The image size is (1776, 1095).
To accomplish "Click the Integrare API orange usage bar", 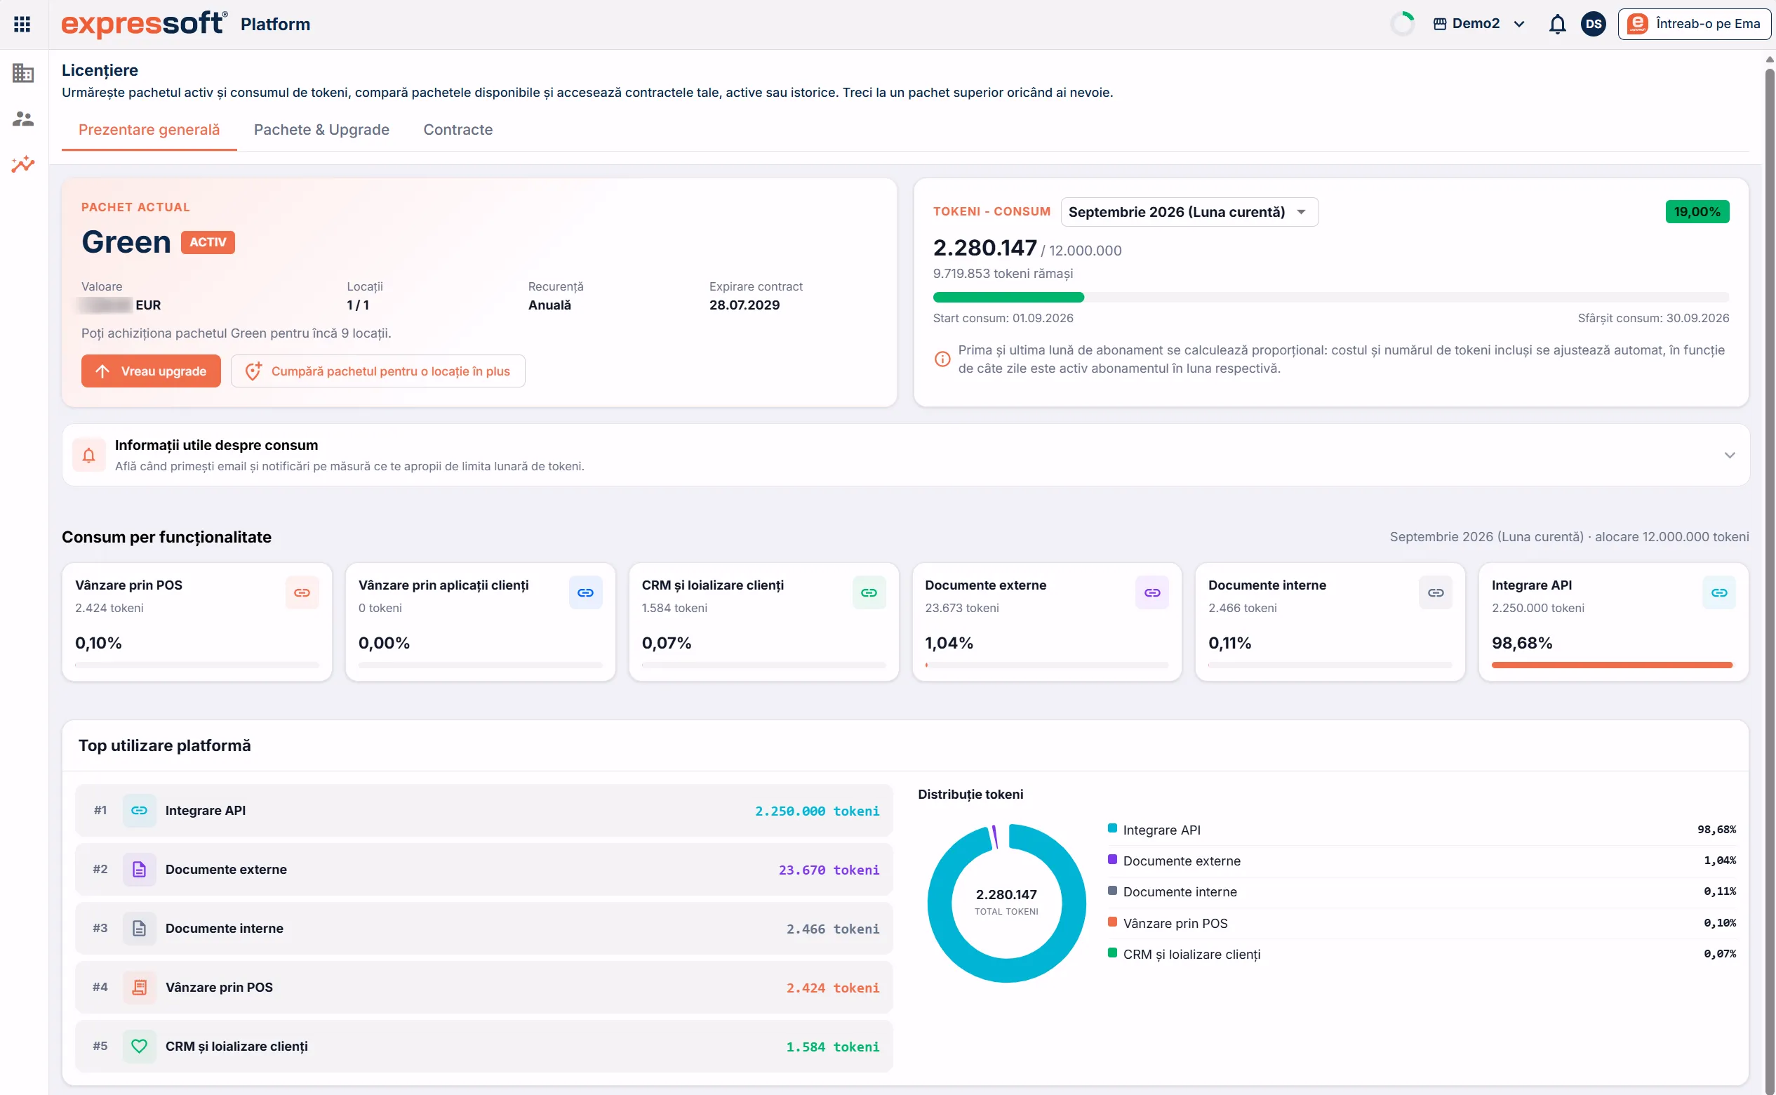I will (x=1612, y=665).
